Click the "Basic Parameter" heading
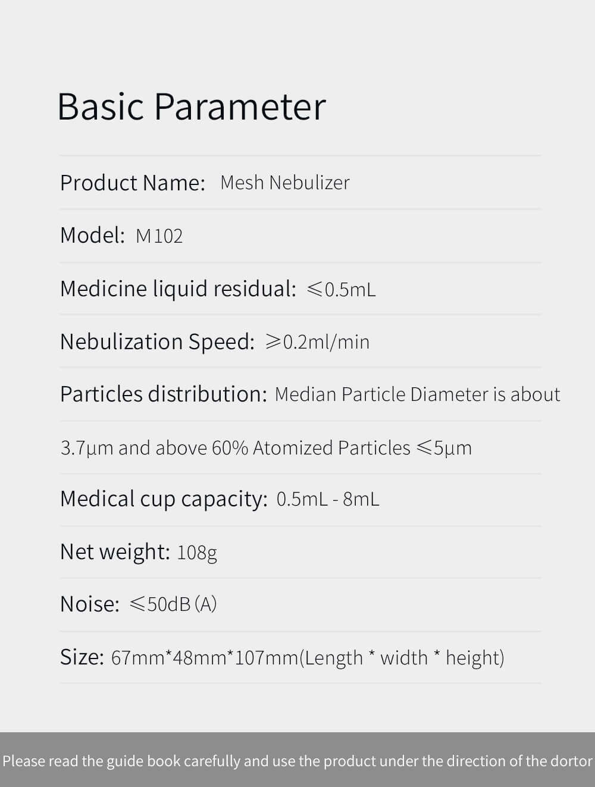Viewport: 595px width, 787px height. tap(191, 106)
